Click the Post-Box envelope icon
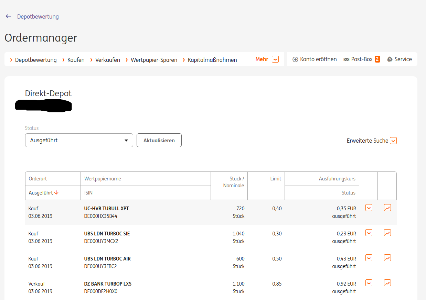 point(347,59)
